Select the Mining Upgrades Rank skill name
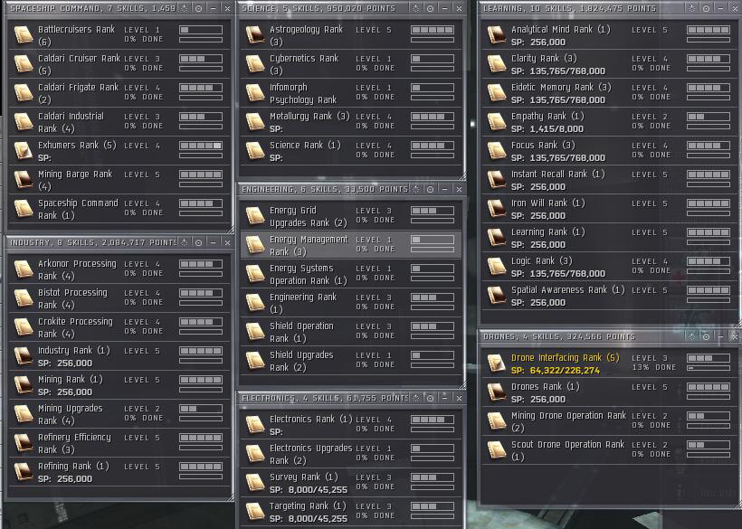 pos(70,414)
